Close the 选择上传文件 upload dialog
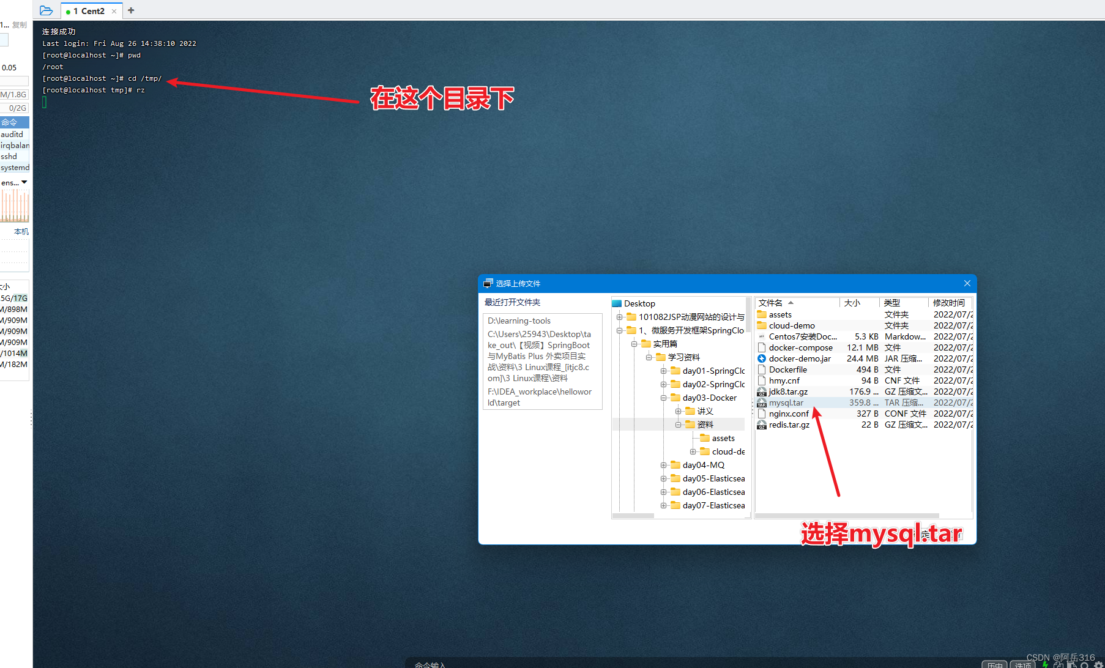Screen dimensions: 1105x668 click(x=967, y=283)
